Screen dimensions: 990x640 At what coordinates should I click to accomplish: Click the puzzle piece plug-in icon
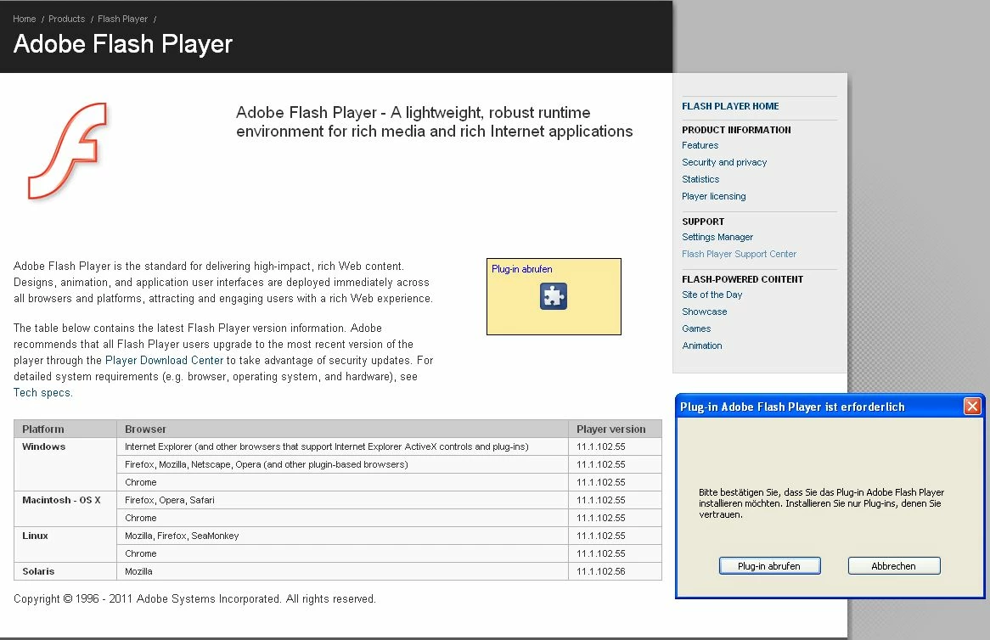tap(553, 296)
